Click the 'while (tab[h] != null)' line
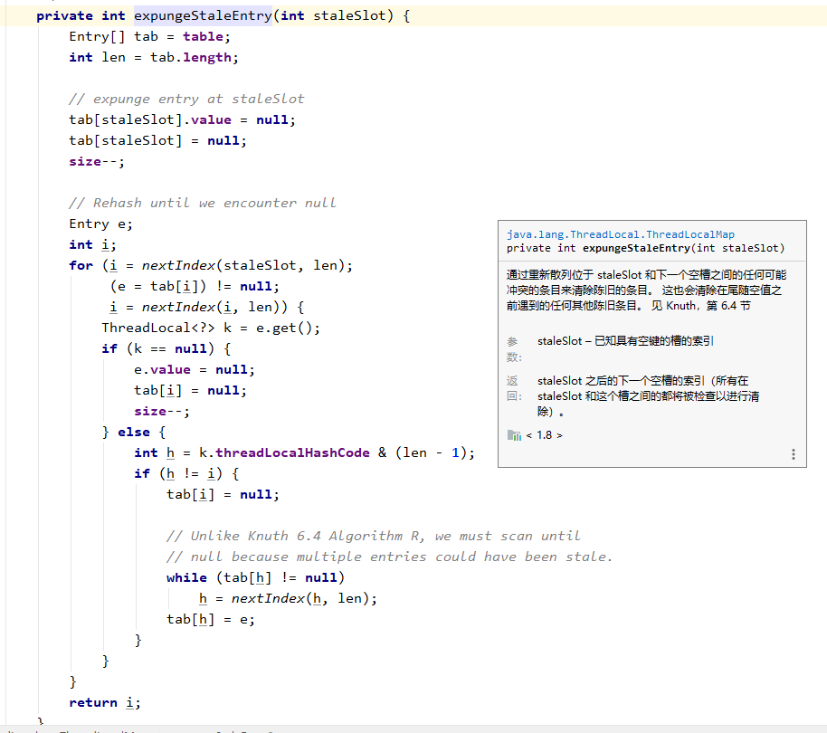This screenshot has width=827, height=733. 255,578
